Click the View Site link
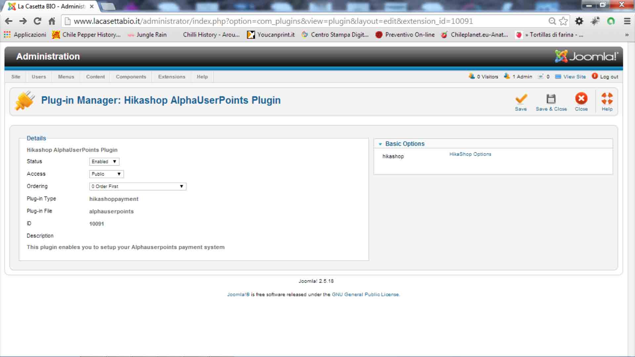This screenshot has height=357, width=635. [x=574, y=77]
